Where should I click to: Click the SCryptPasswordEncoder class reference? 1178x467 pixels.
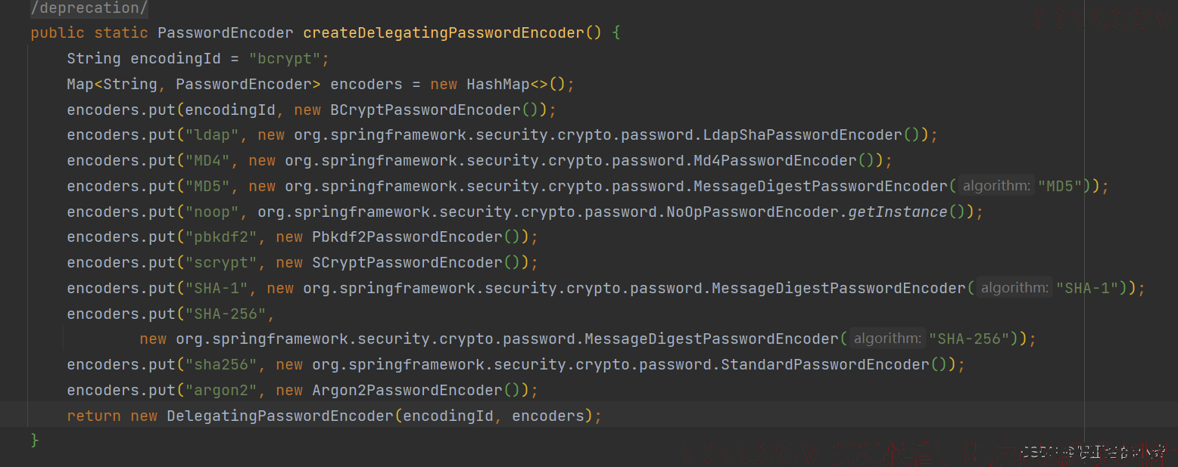pyautogui.click(x=407, y=263)
